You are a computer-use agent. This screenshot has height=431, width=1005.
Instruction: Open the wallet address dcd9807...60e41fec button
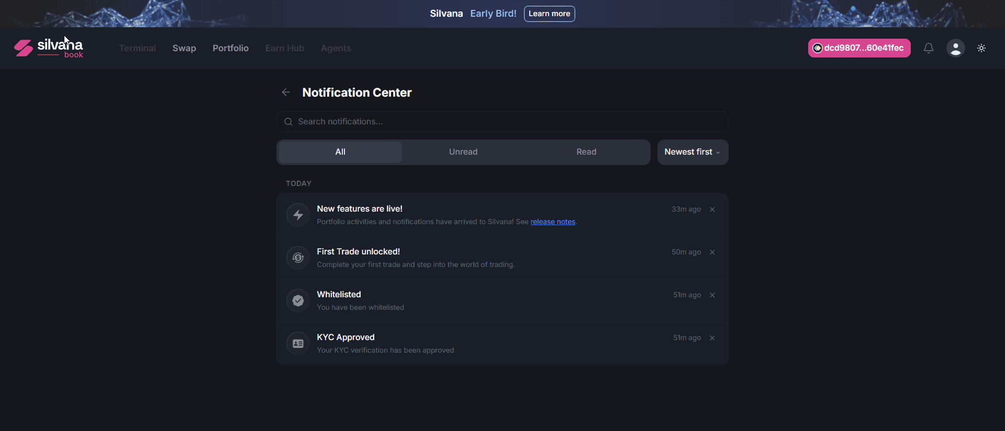point(859,48)
